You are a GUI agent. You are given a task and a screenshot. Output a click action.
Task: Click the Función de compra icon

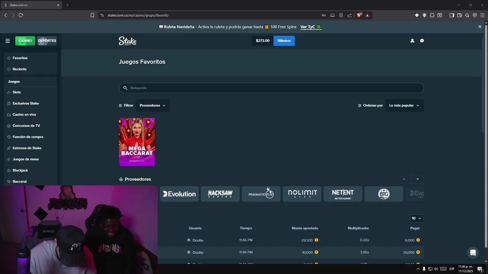click(9, 137)
